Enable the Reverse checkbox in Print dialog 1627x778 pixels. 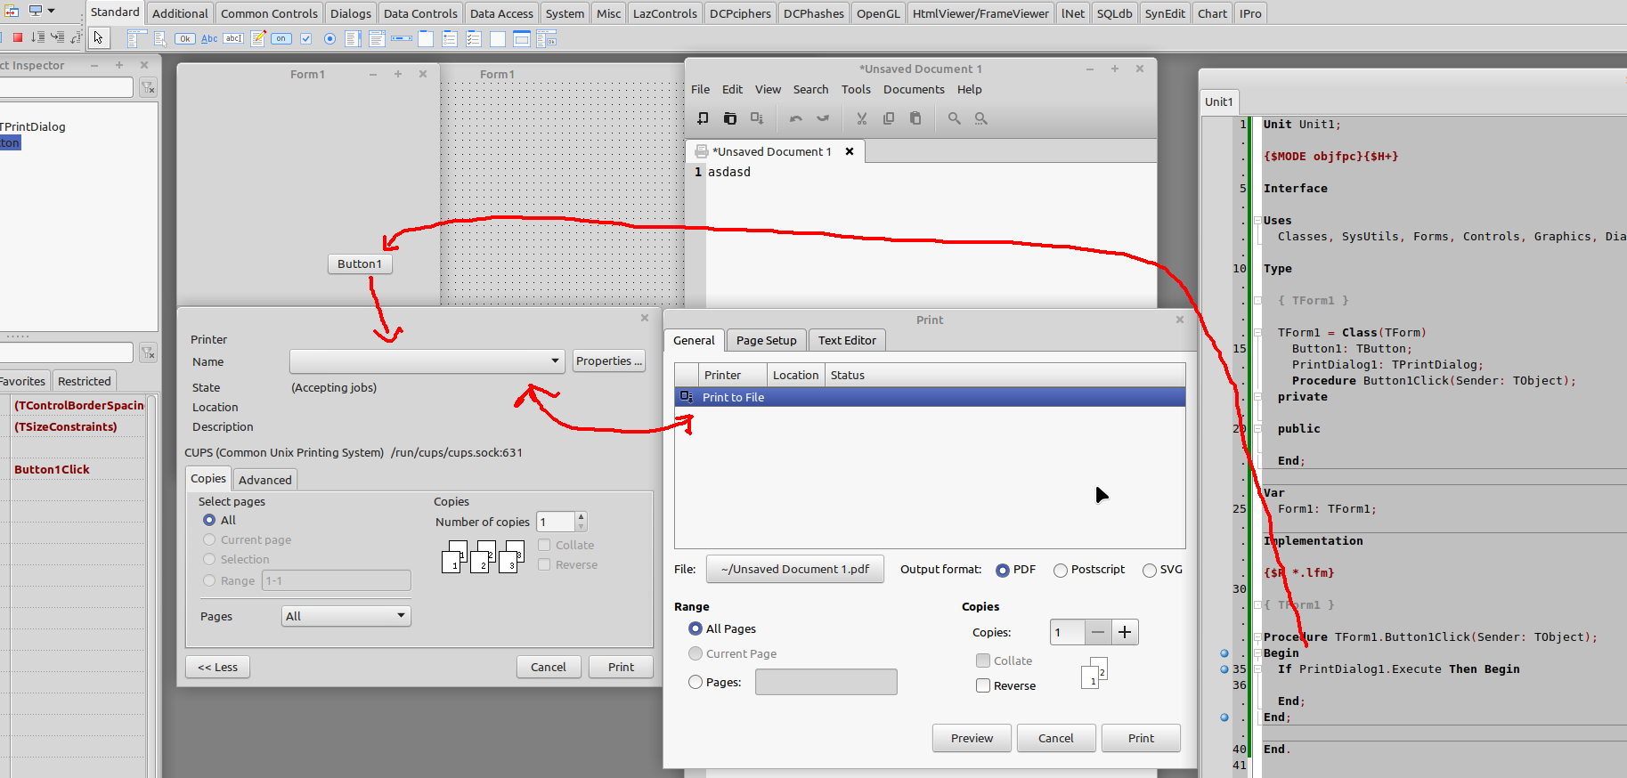[983, 685]
